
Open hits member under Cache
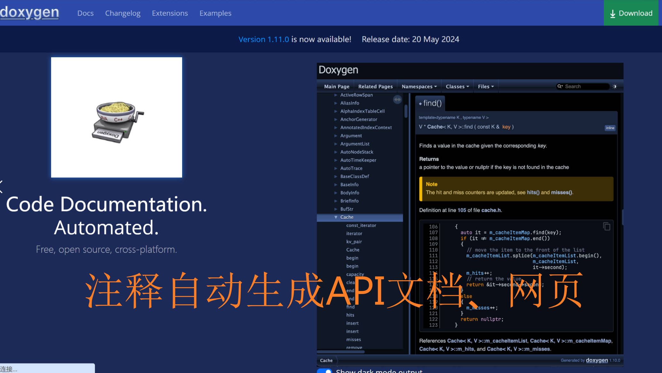click(x=350, y=315)
